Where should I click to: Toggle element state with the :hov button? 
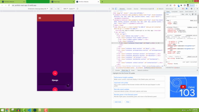point(183,14)
